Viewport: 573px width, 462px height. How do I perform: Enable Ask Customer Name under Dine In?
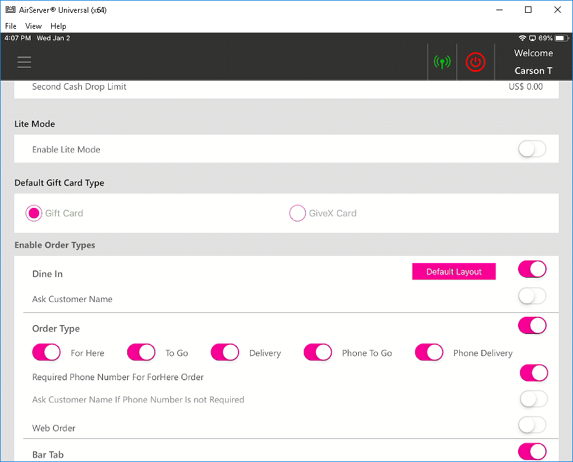[x=532, y=296]
